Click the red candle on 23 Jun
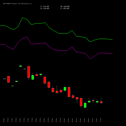126x126 pixels. [45, 80]
